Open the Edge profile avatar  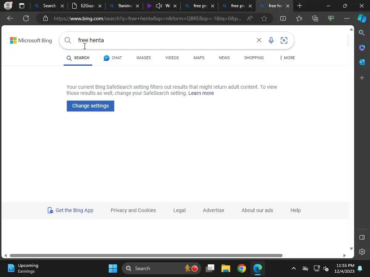click(x=8, y=6)
